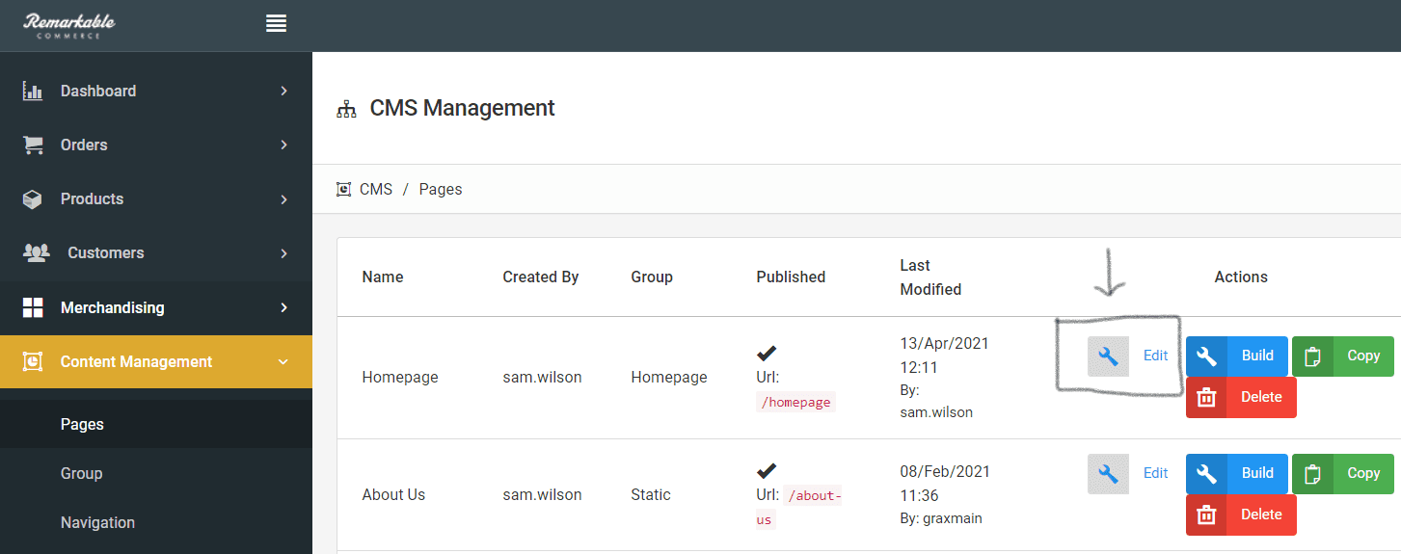Click the wrench icon beside About Us Edit
This screenshot has height=554, width=1401.
1108,474
